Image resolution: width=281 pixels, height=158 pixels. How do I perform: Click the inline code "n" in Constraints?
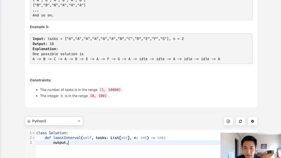point(61,96)
